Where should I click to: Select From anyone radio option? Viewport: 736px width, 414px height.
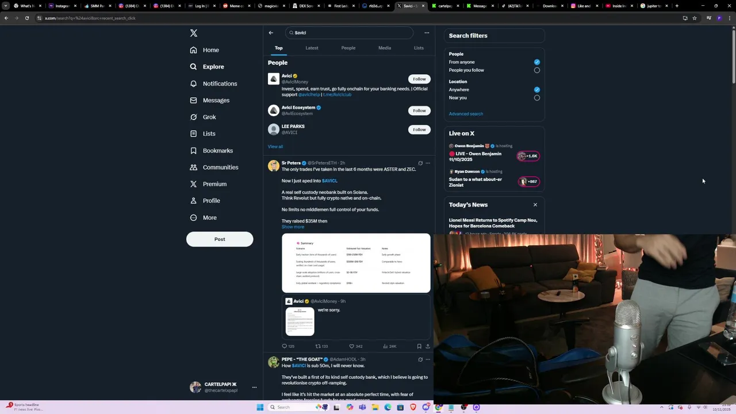(537, 62)
